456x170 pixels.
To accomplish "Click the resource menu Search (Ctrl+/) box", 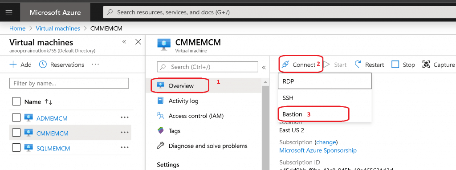I will (208, 67).
